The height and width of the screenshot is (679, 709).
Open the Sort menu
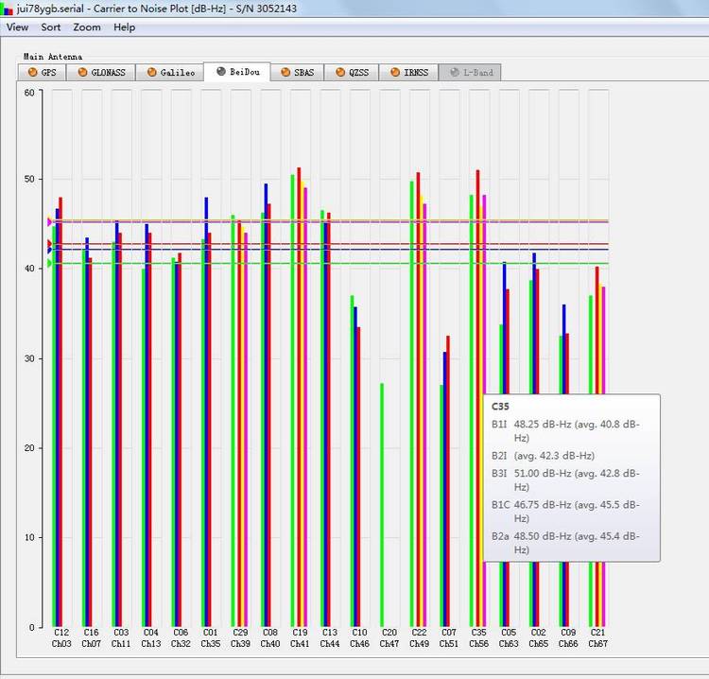point(51,27)
